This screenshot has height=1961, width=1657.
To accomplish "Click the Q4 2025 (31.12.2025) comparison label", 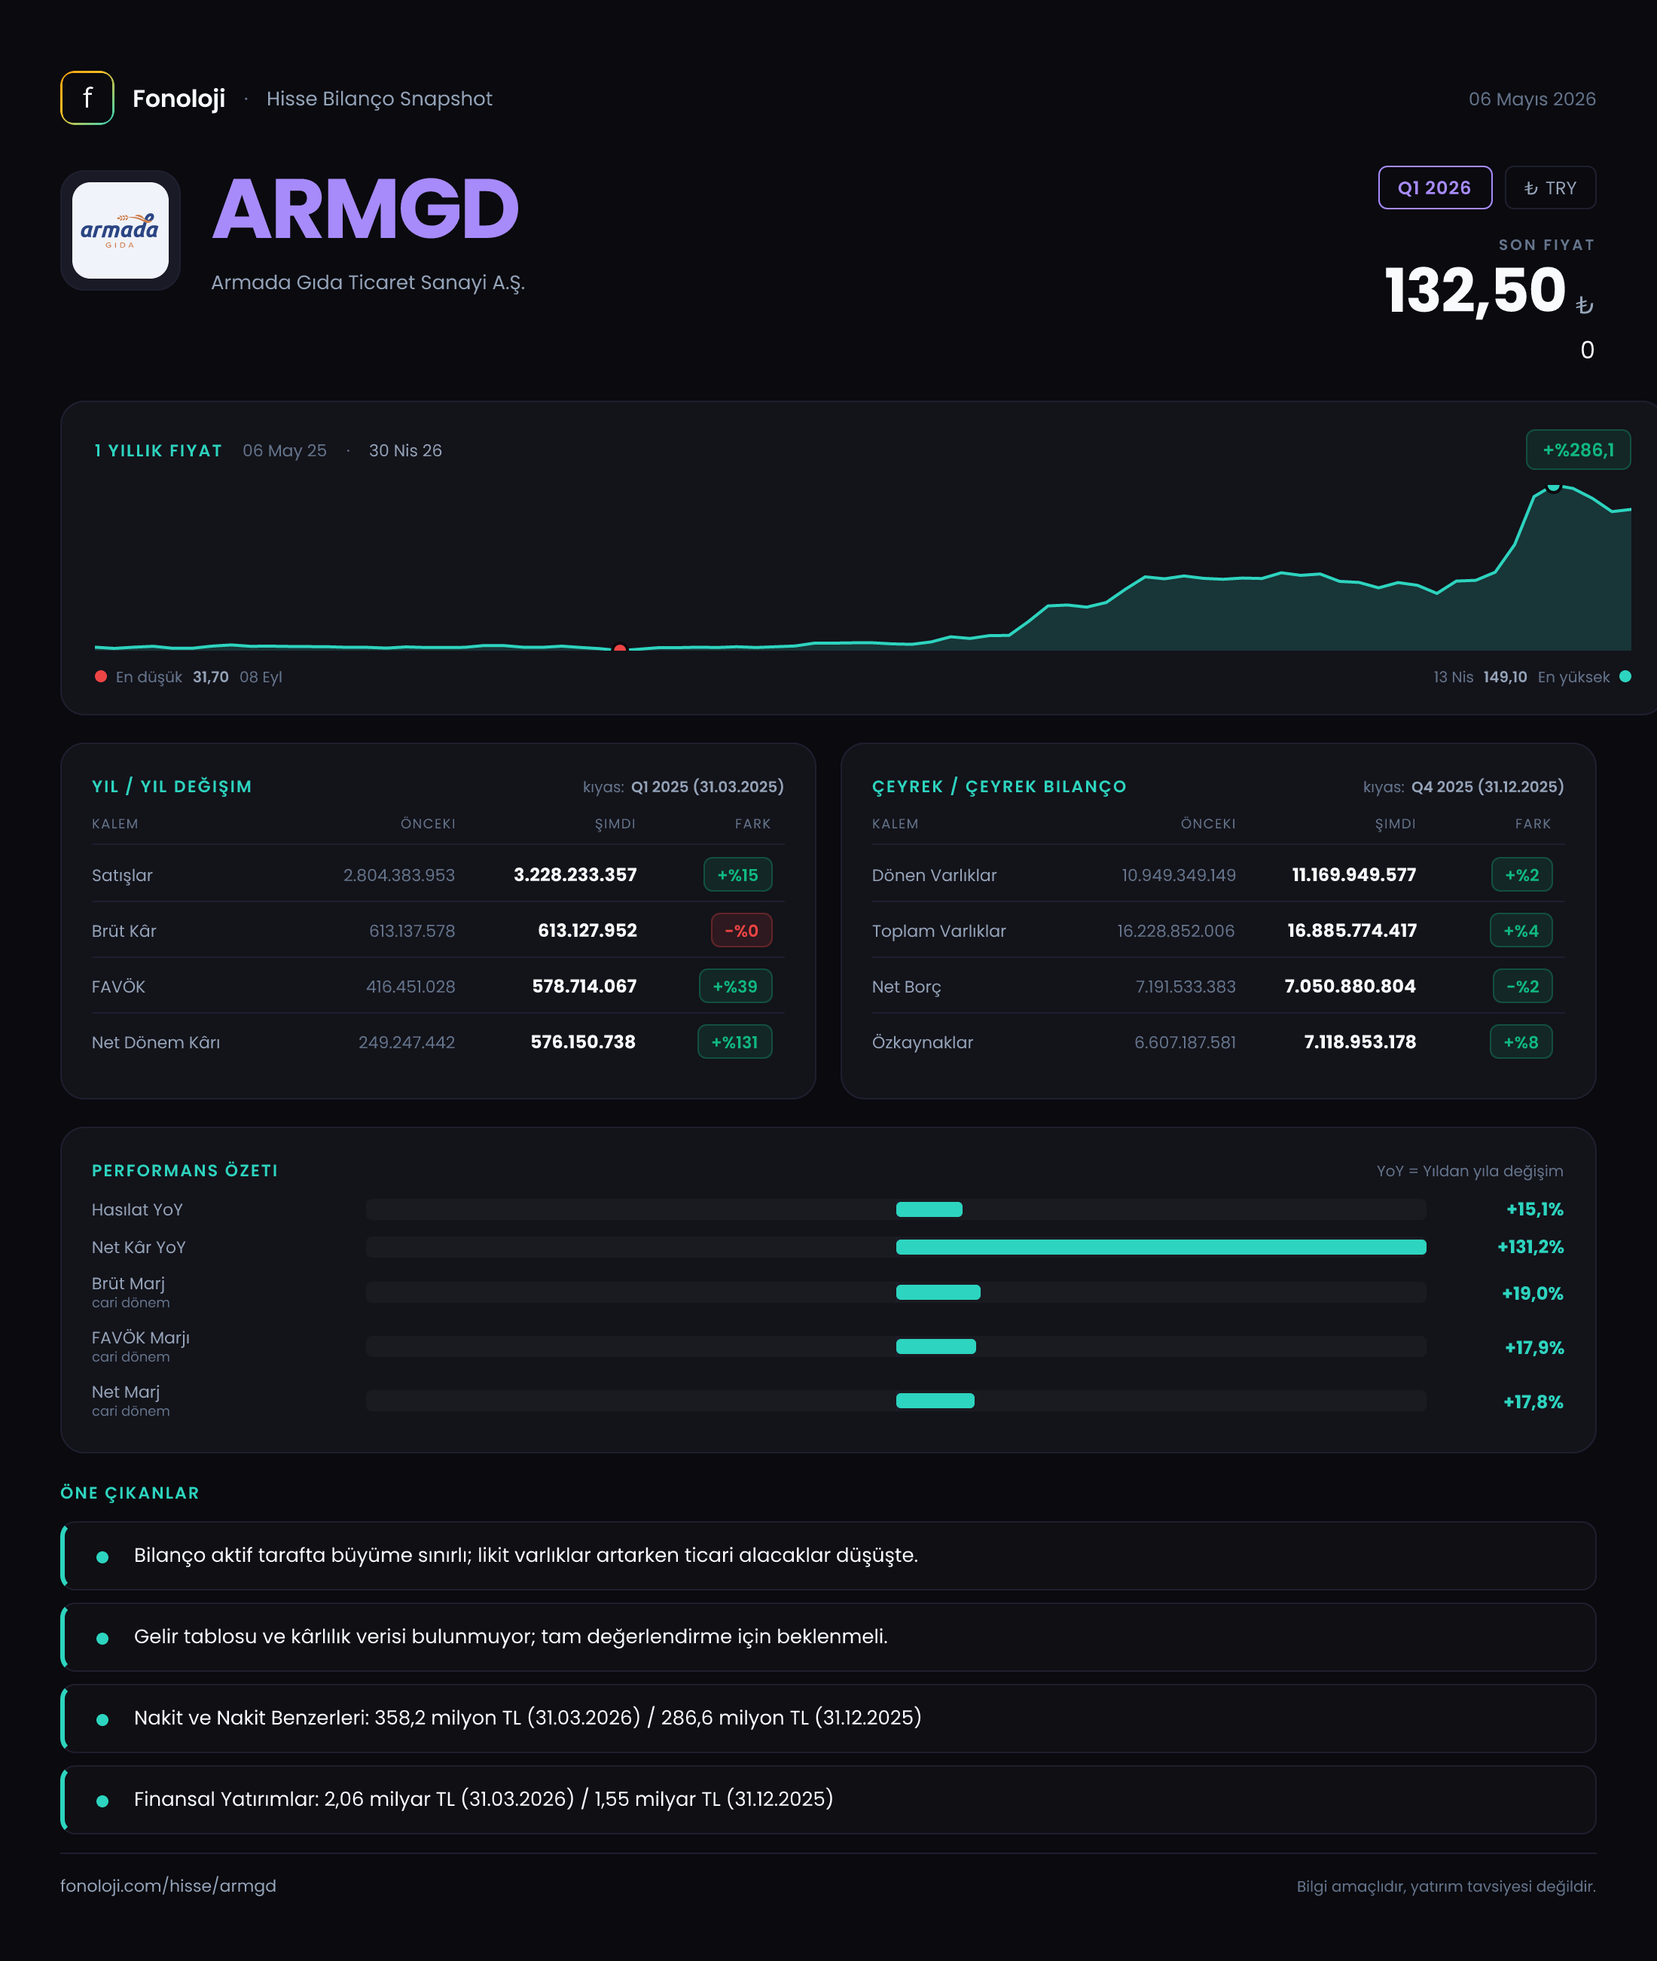I will [x=1488, y=787].
